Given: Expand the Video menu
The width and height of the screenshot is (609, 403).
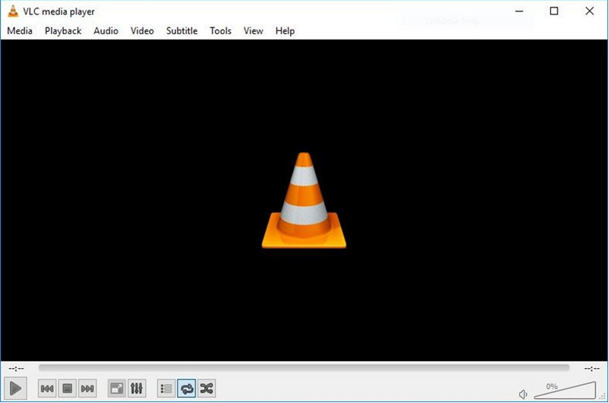Looking at the screenshot, I should click(x=142, y=31).
